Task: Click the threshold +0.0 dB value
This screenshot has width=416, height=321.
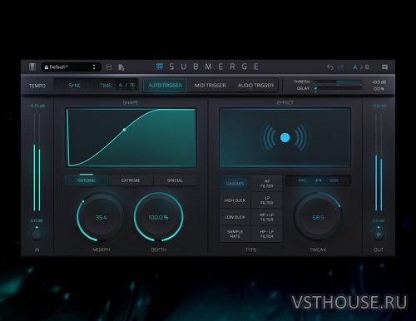Action: pos(379,82)
